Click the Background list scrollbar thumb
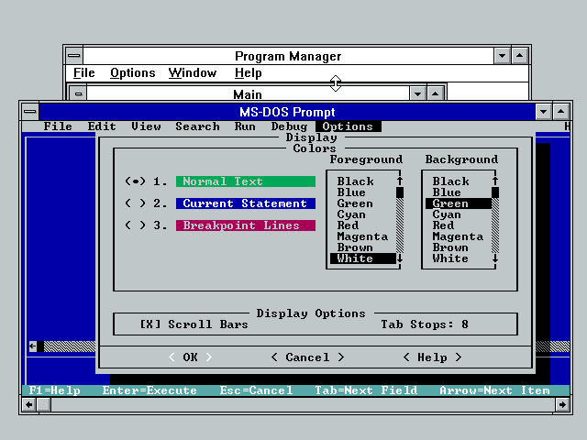 tap(495, 192)
